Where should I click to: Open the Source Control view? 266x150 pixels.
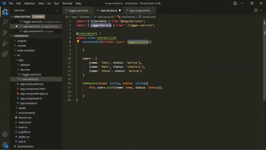pyautogui.click(x=5, y=32)
